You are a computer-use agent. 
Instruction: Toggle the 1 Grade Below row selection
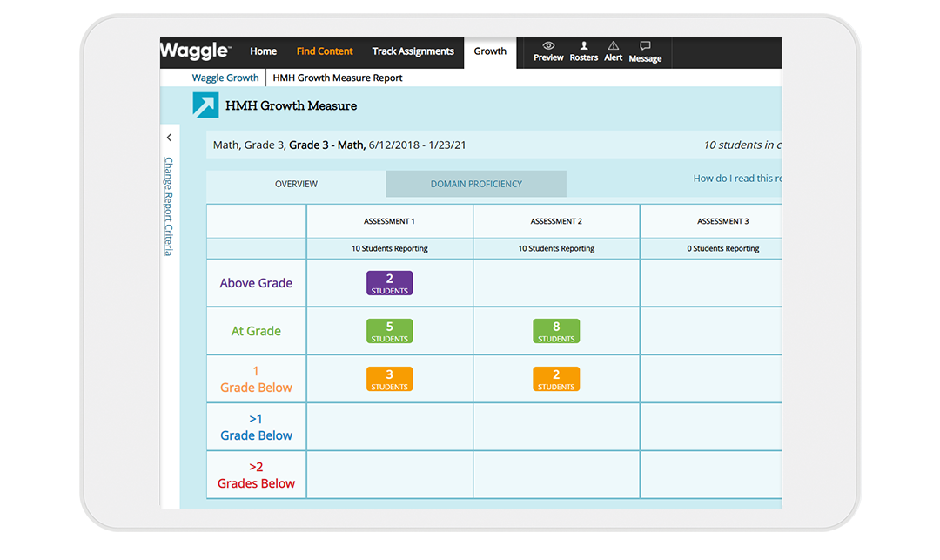click(256, 379)
